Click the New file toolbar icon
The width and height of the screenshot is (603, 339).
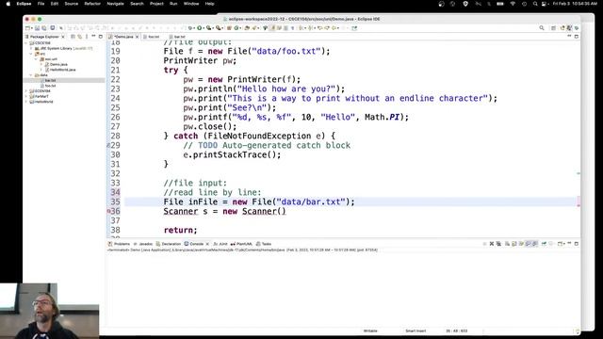coord(28,28)
